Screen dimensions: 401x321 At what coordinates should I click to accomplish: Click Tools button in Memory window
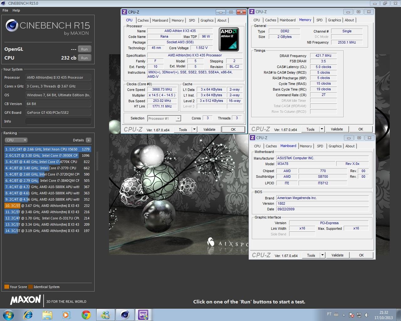pyautogui.click(x=310, y=129)
